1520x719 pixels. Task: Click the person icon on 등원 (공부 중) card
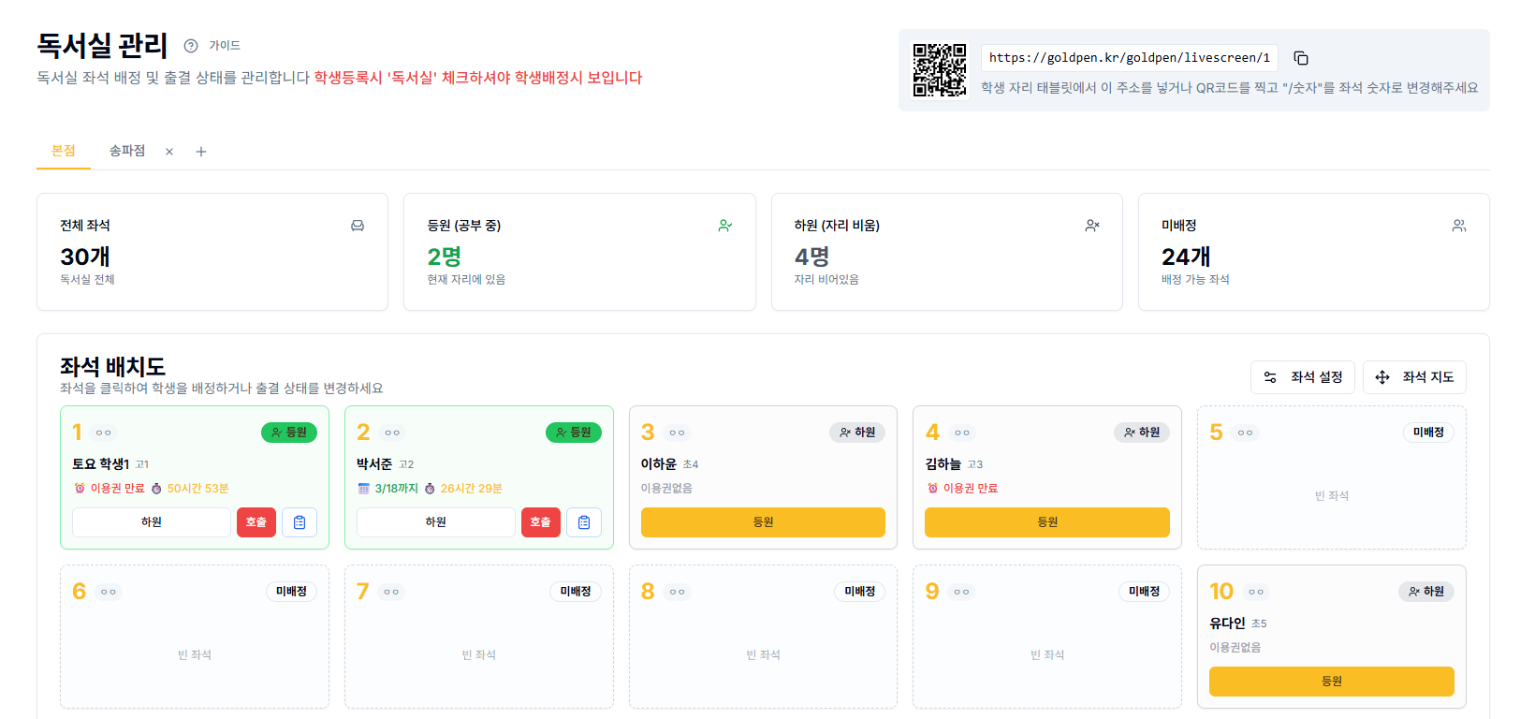pos(724,226)
